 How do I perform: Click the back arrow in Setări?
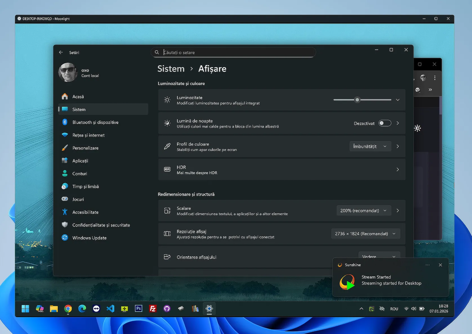(x=61, y=52)
